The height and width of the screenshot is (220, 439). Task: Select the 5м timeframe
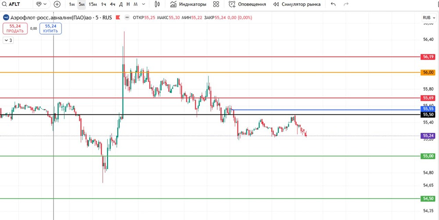click(x=82, y=4)
